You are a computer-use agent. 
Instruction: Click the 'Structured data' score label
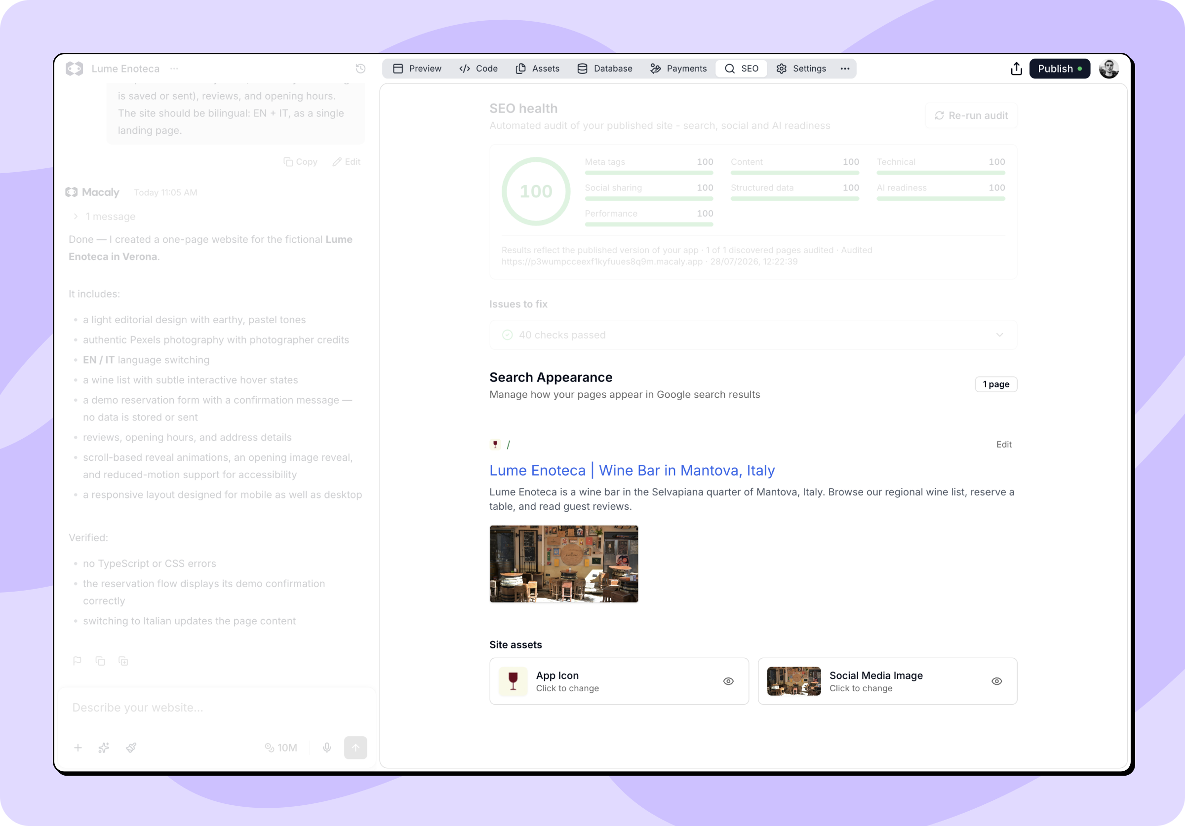tap(762, 188)
